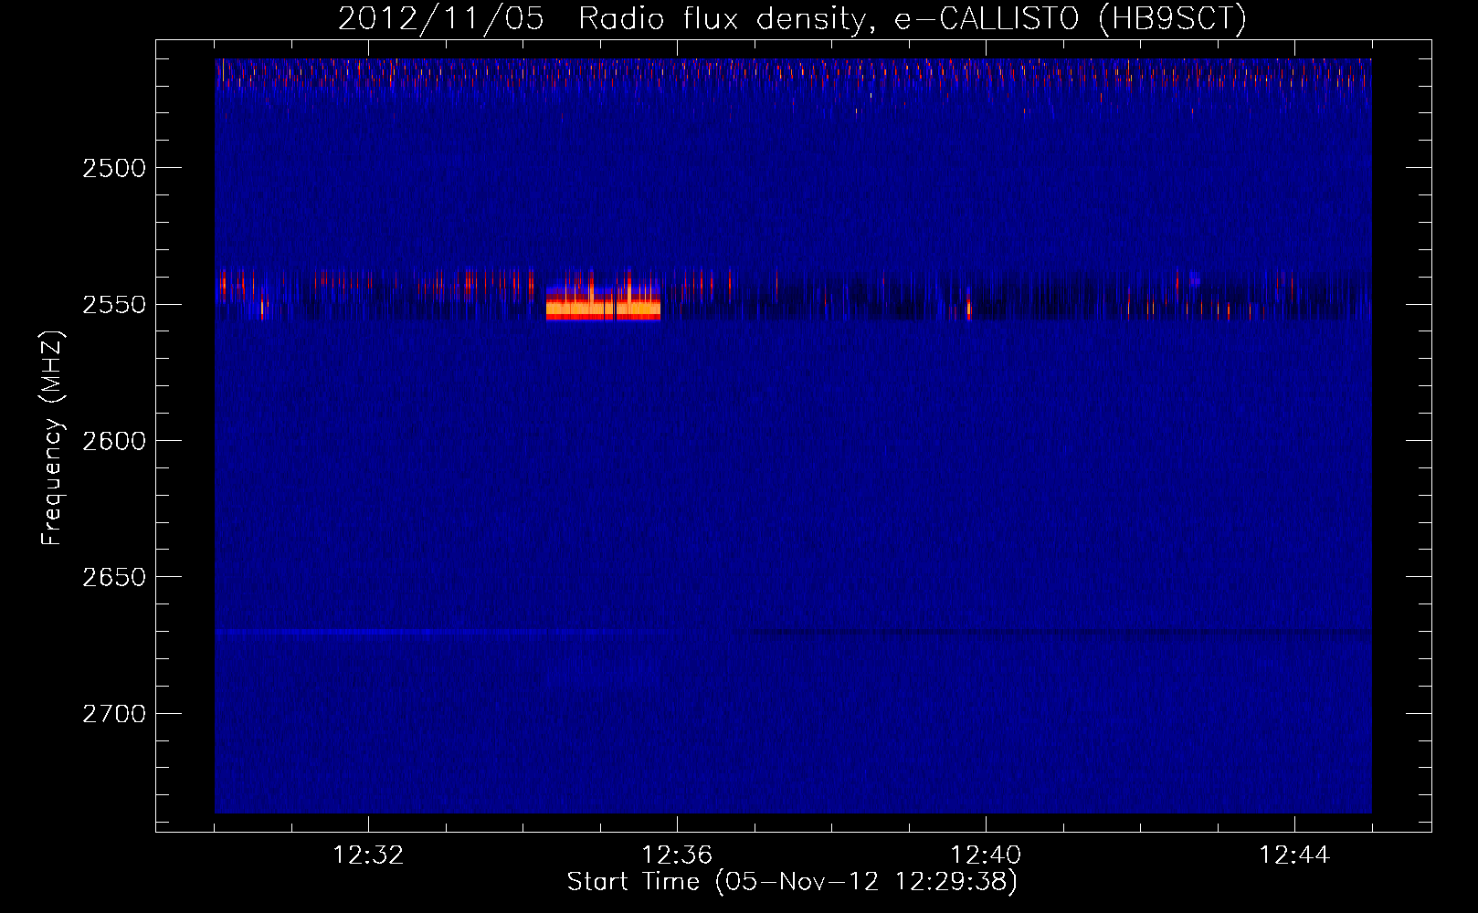Click the 12:32 time tick label
Viewport: 1478px width, 913px height.
point(368,855)
